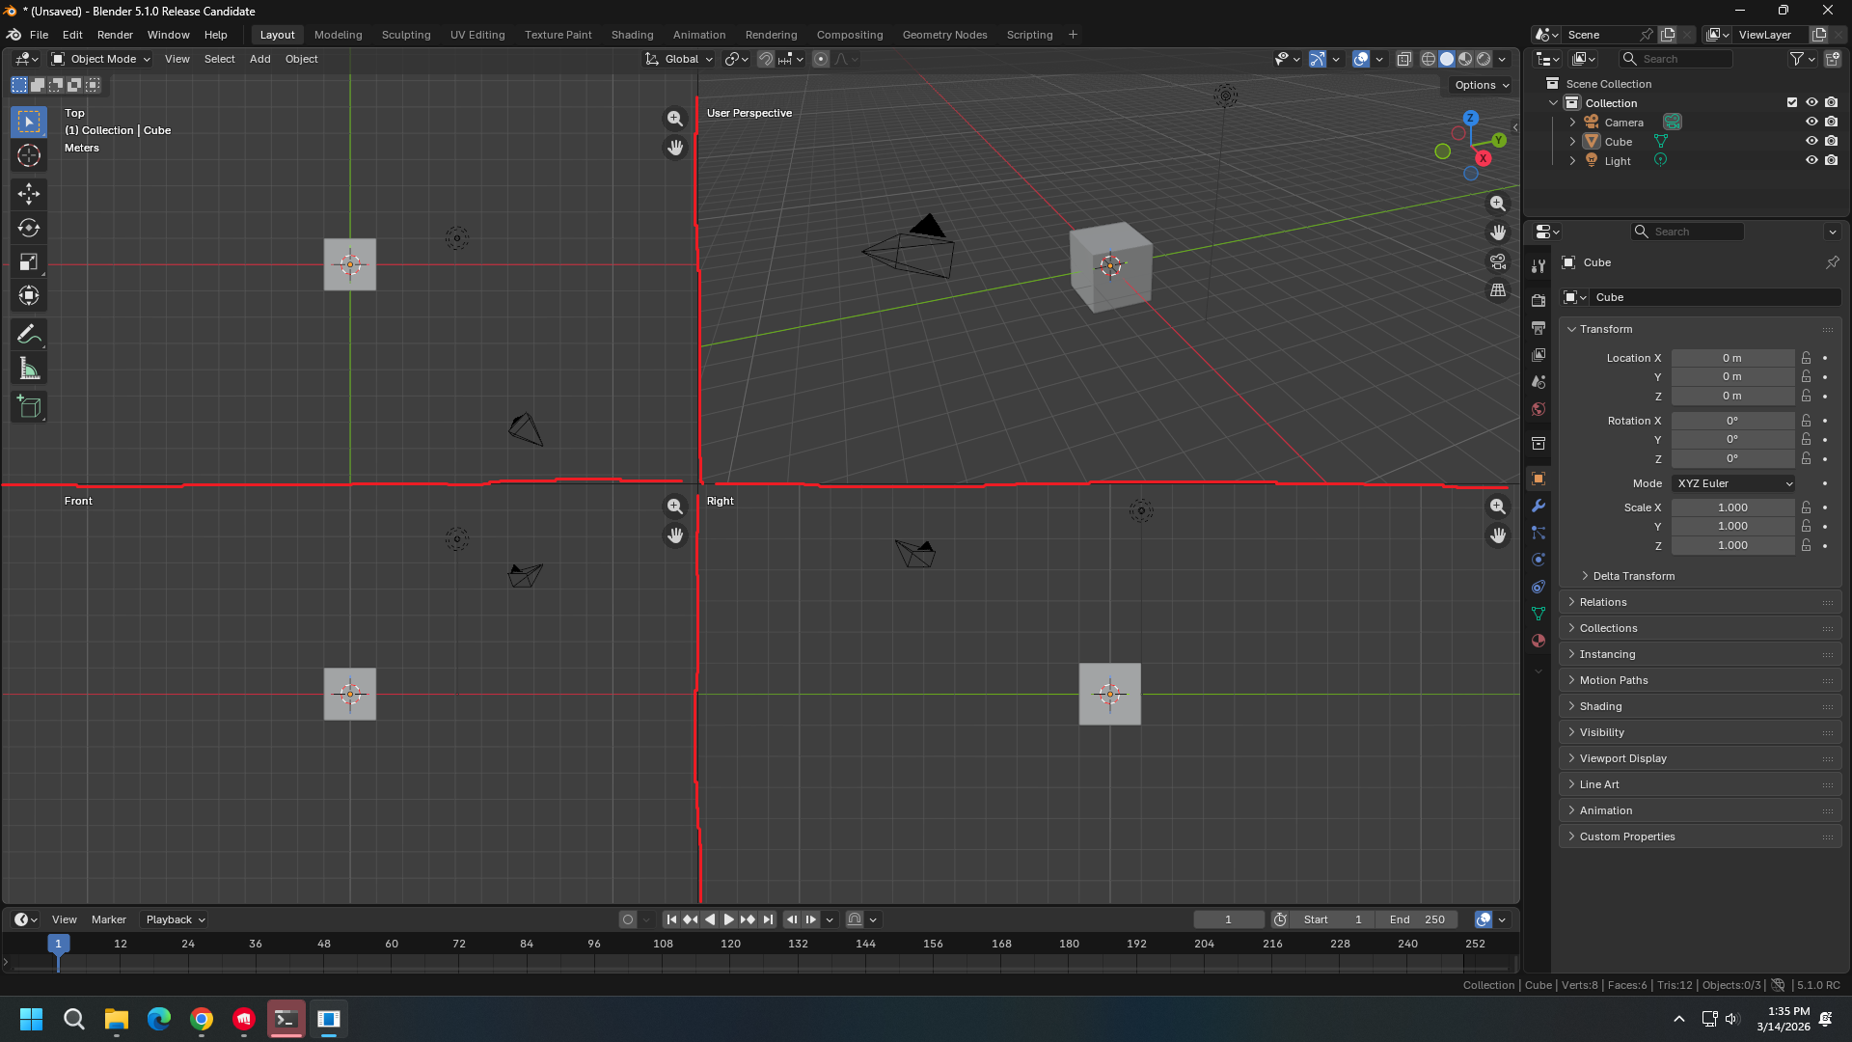This screenshot has width=1852, height=1042.
Task: Select the Annotate tool
Action: [x=29, y=335]
